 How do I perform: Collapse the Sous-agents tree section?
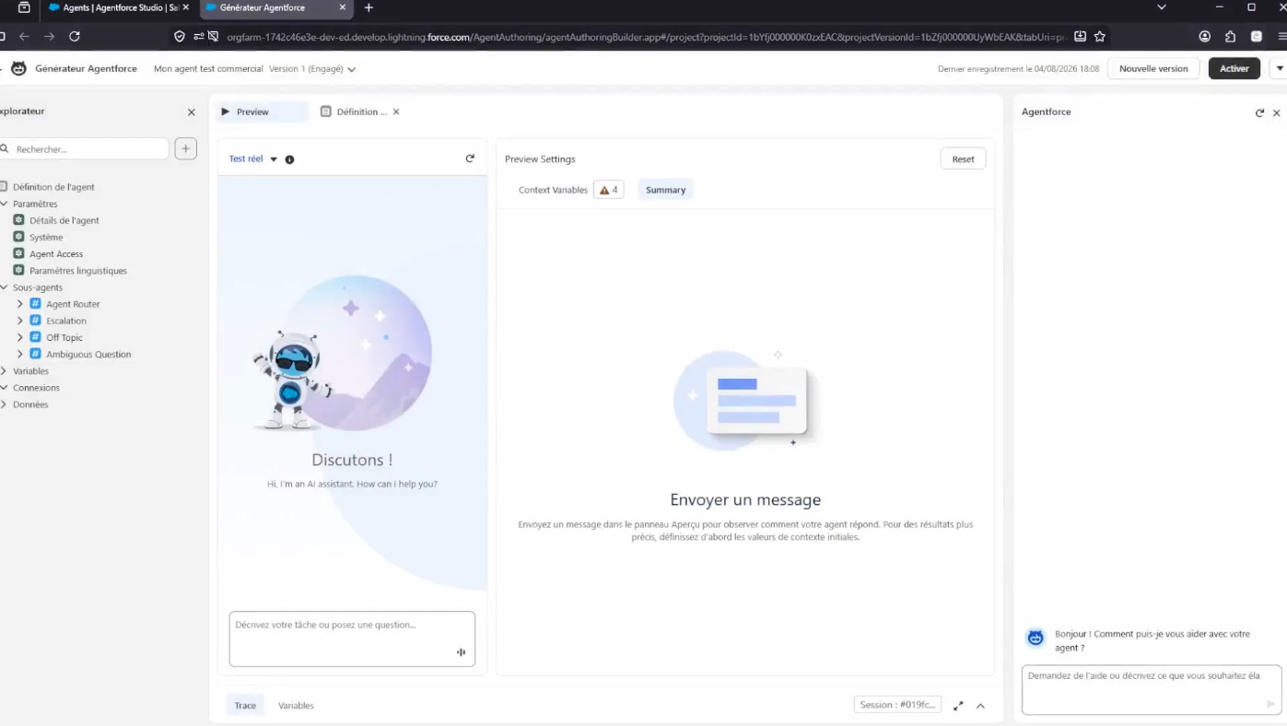[5, 287]
